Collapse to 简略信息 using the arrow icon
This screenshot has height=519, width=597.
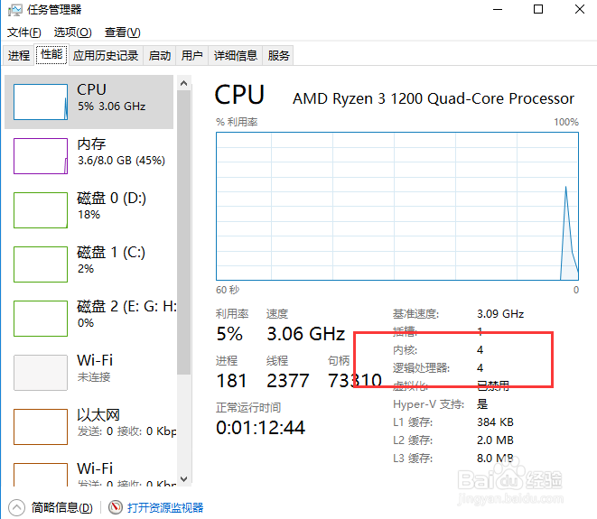click(x=16, y=507)
